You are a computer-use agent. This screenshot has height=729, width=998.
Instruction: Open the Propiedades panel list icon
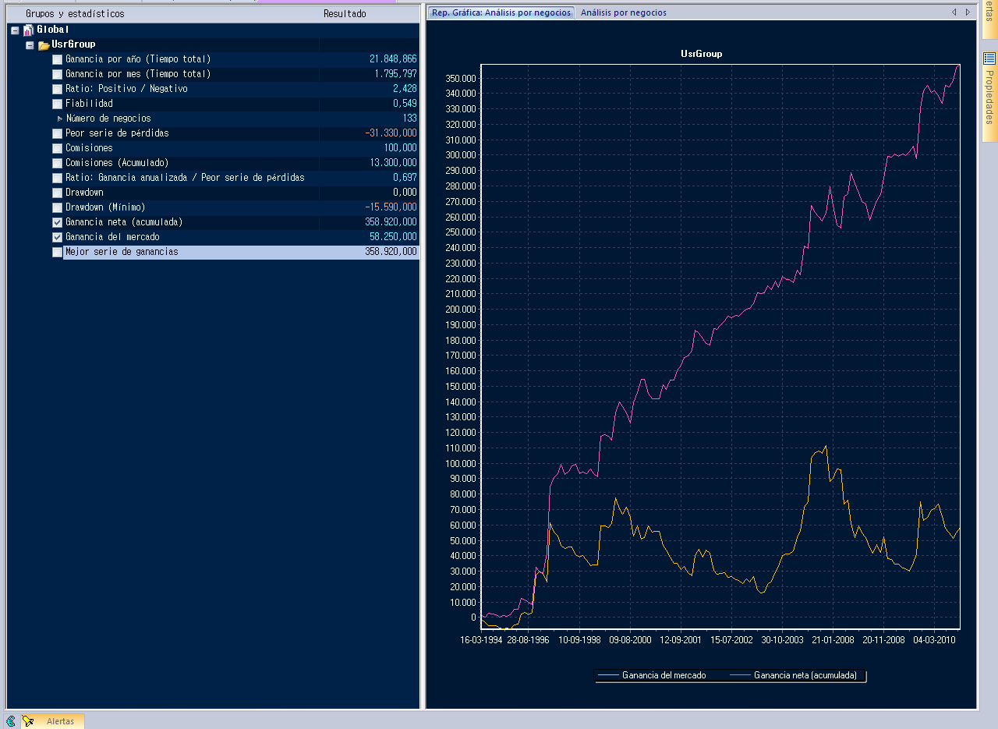(x=989, y=58)
